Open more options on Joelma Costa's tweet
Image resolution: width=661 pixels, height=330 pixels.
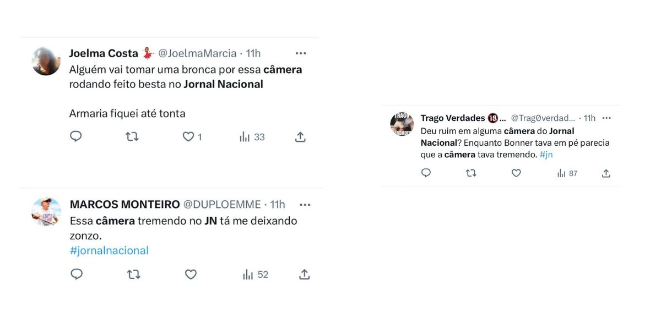301,53
